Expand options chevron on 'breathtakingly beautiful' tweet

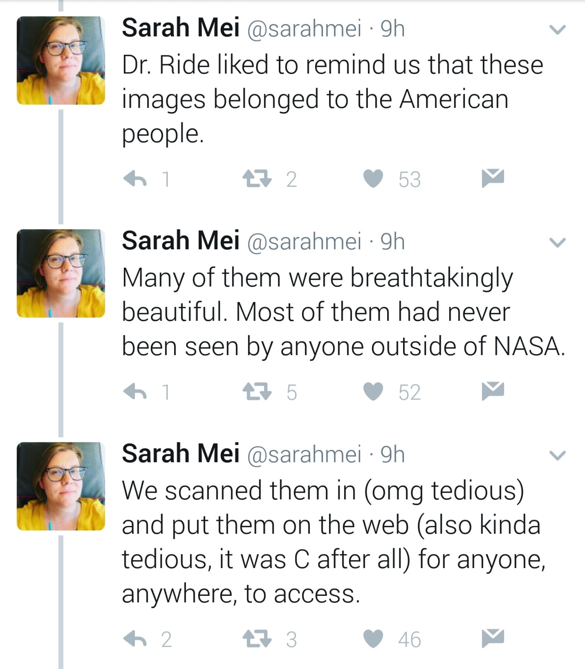[557, 243]
